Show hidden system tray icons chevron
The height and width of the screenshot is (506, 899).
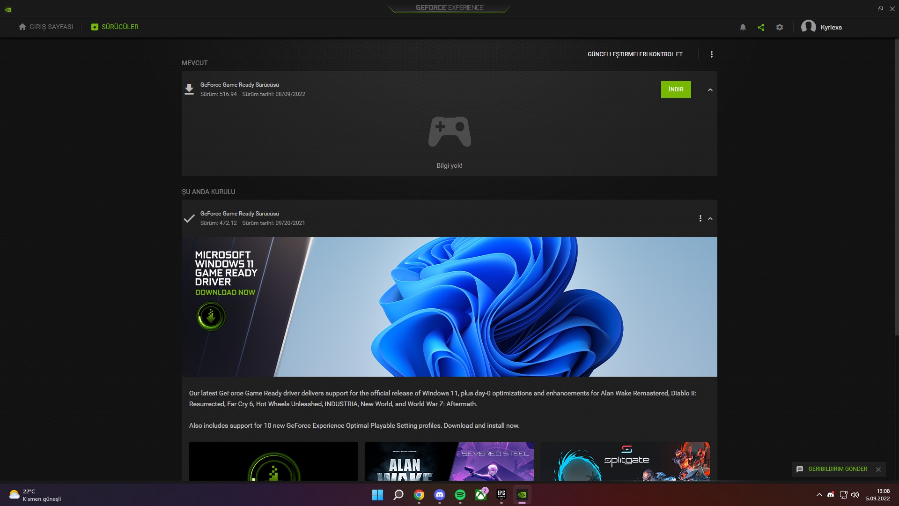click(819, 495)
